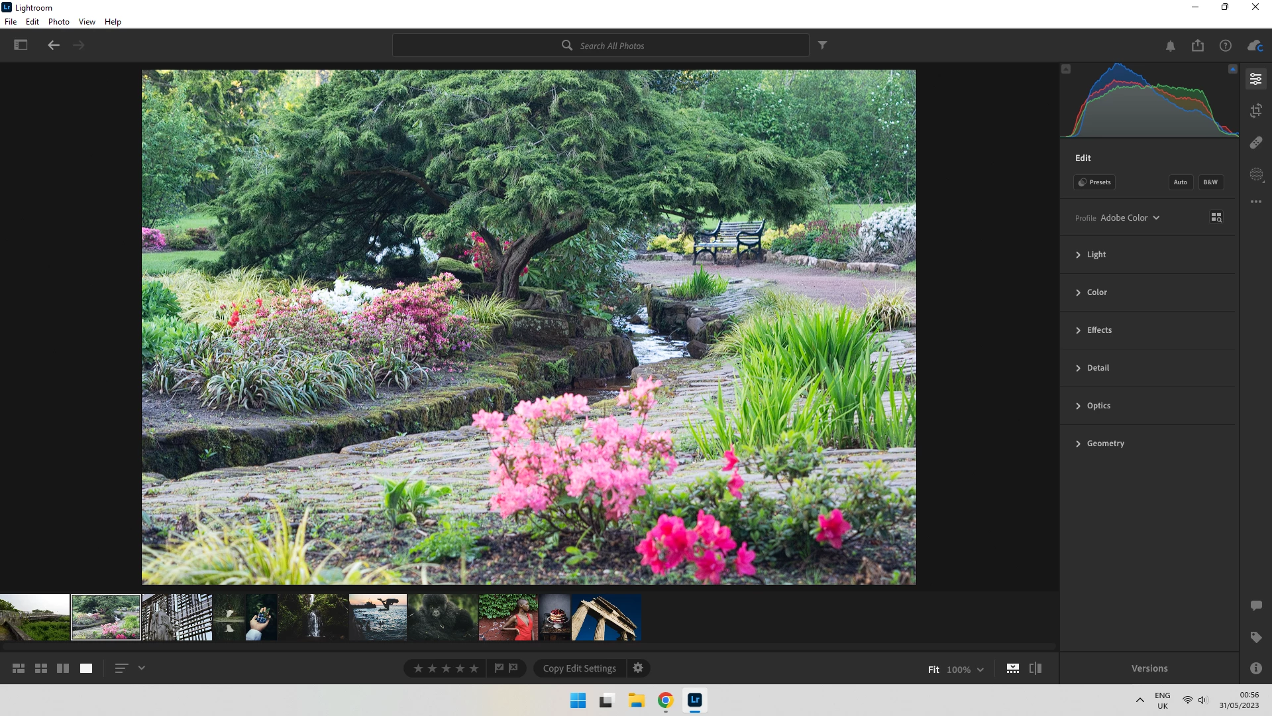Open the Crop & Rotate tool
The height and width of the screenshot is (716, 1272).
[x=1256, y=111]
